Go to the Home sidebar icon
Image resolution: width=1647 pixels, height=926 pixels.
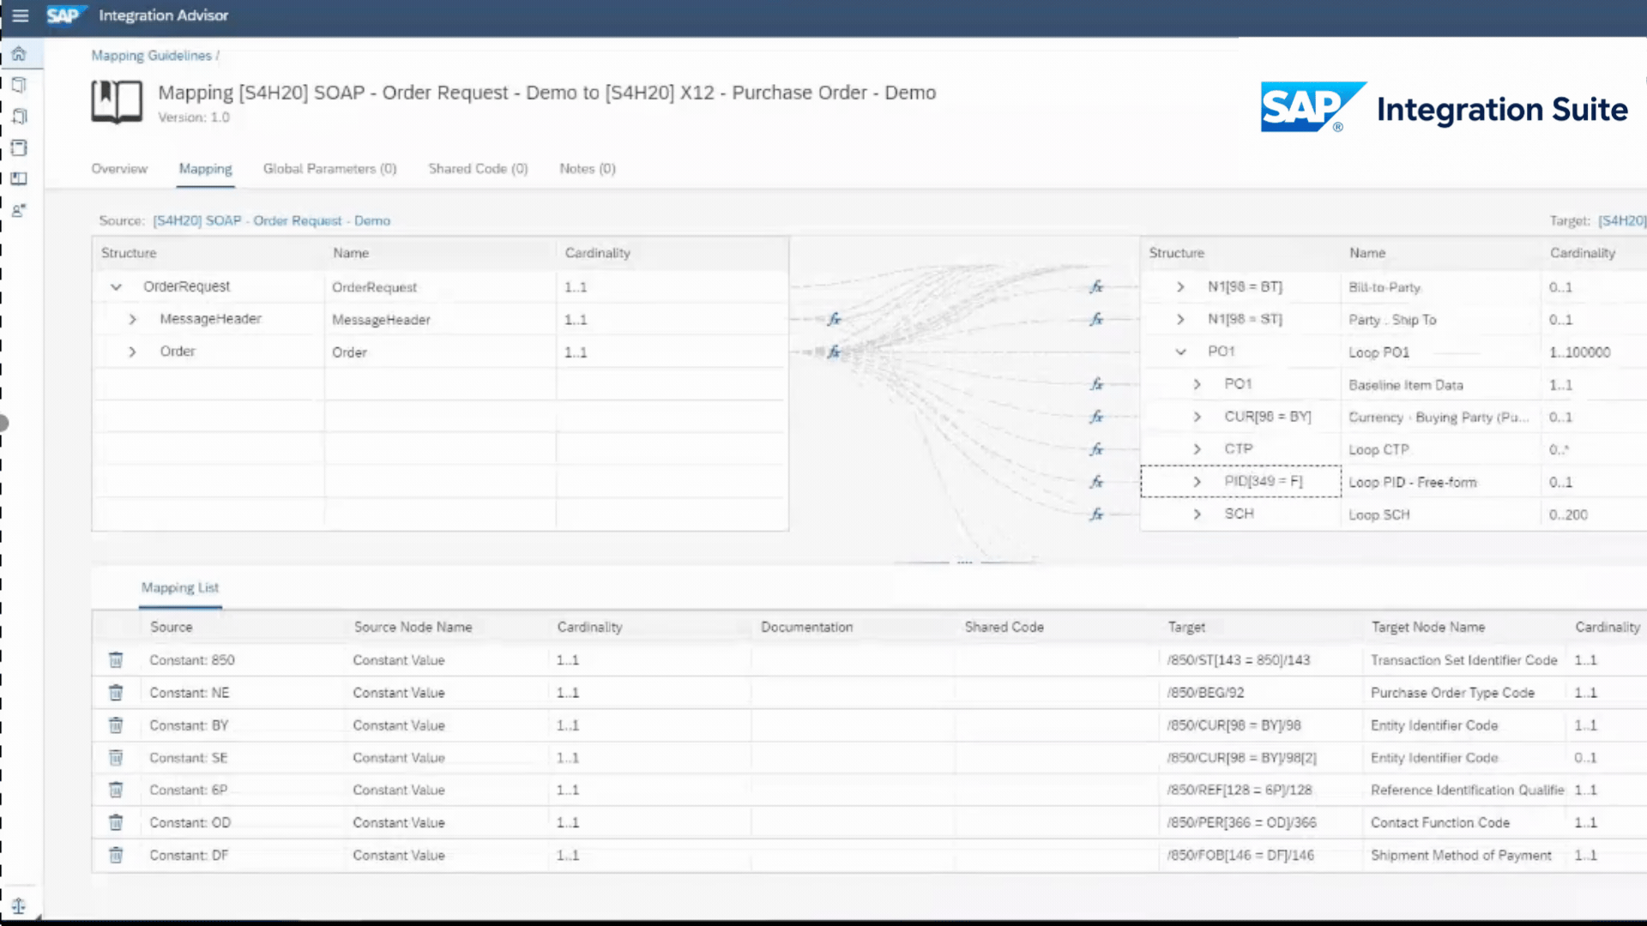coord(19,54)
